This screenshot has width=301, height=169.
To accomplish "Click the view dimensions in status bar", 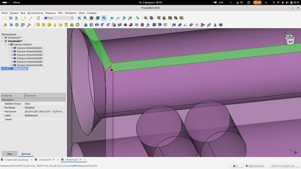I will point(283,166).
